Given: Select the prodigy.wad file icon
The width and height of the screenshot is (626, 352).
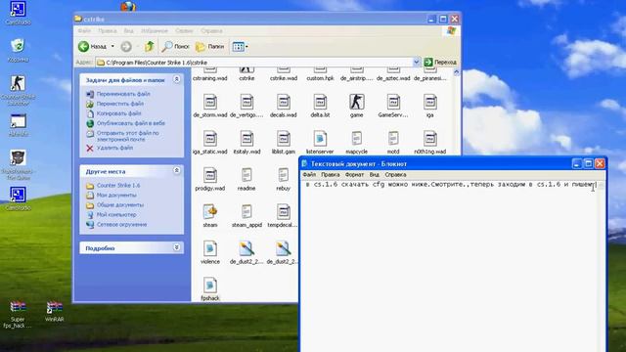Looking at the screenshot, I should tap(210, 176).
